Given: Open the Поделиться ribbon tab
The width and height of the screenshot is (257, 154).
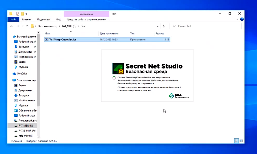Looking at the screenshot, I should 43,19.
